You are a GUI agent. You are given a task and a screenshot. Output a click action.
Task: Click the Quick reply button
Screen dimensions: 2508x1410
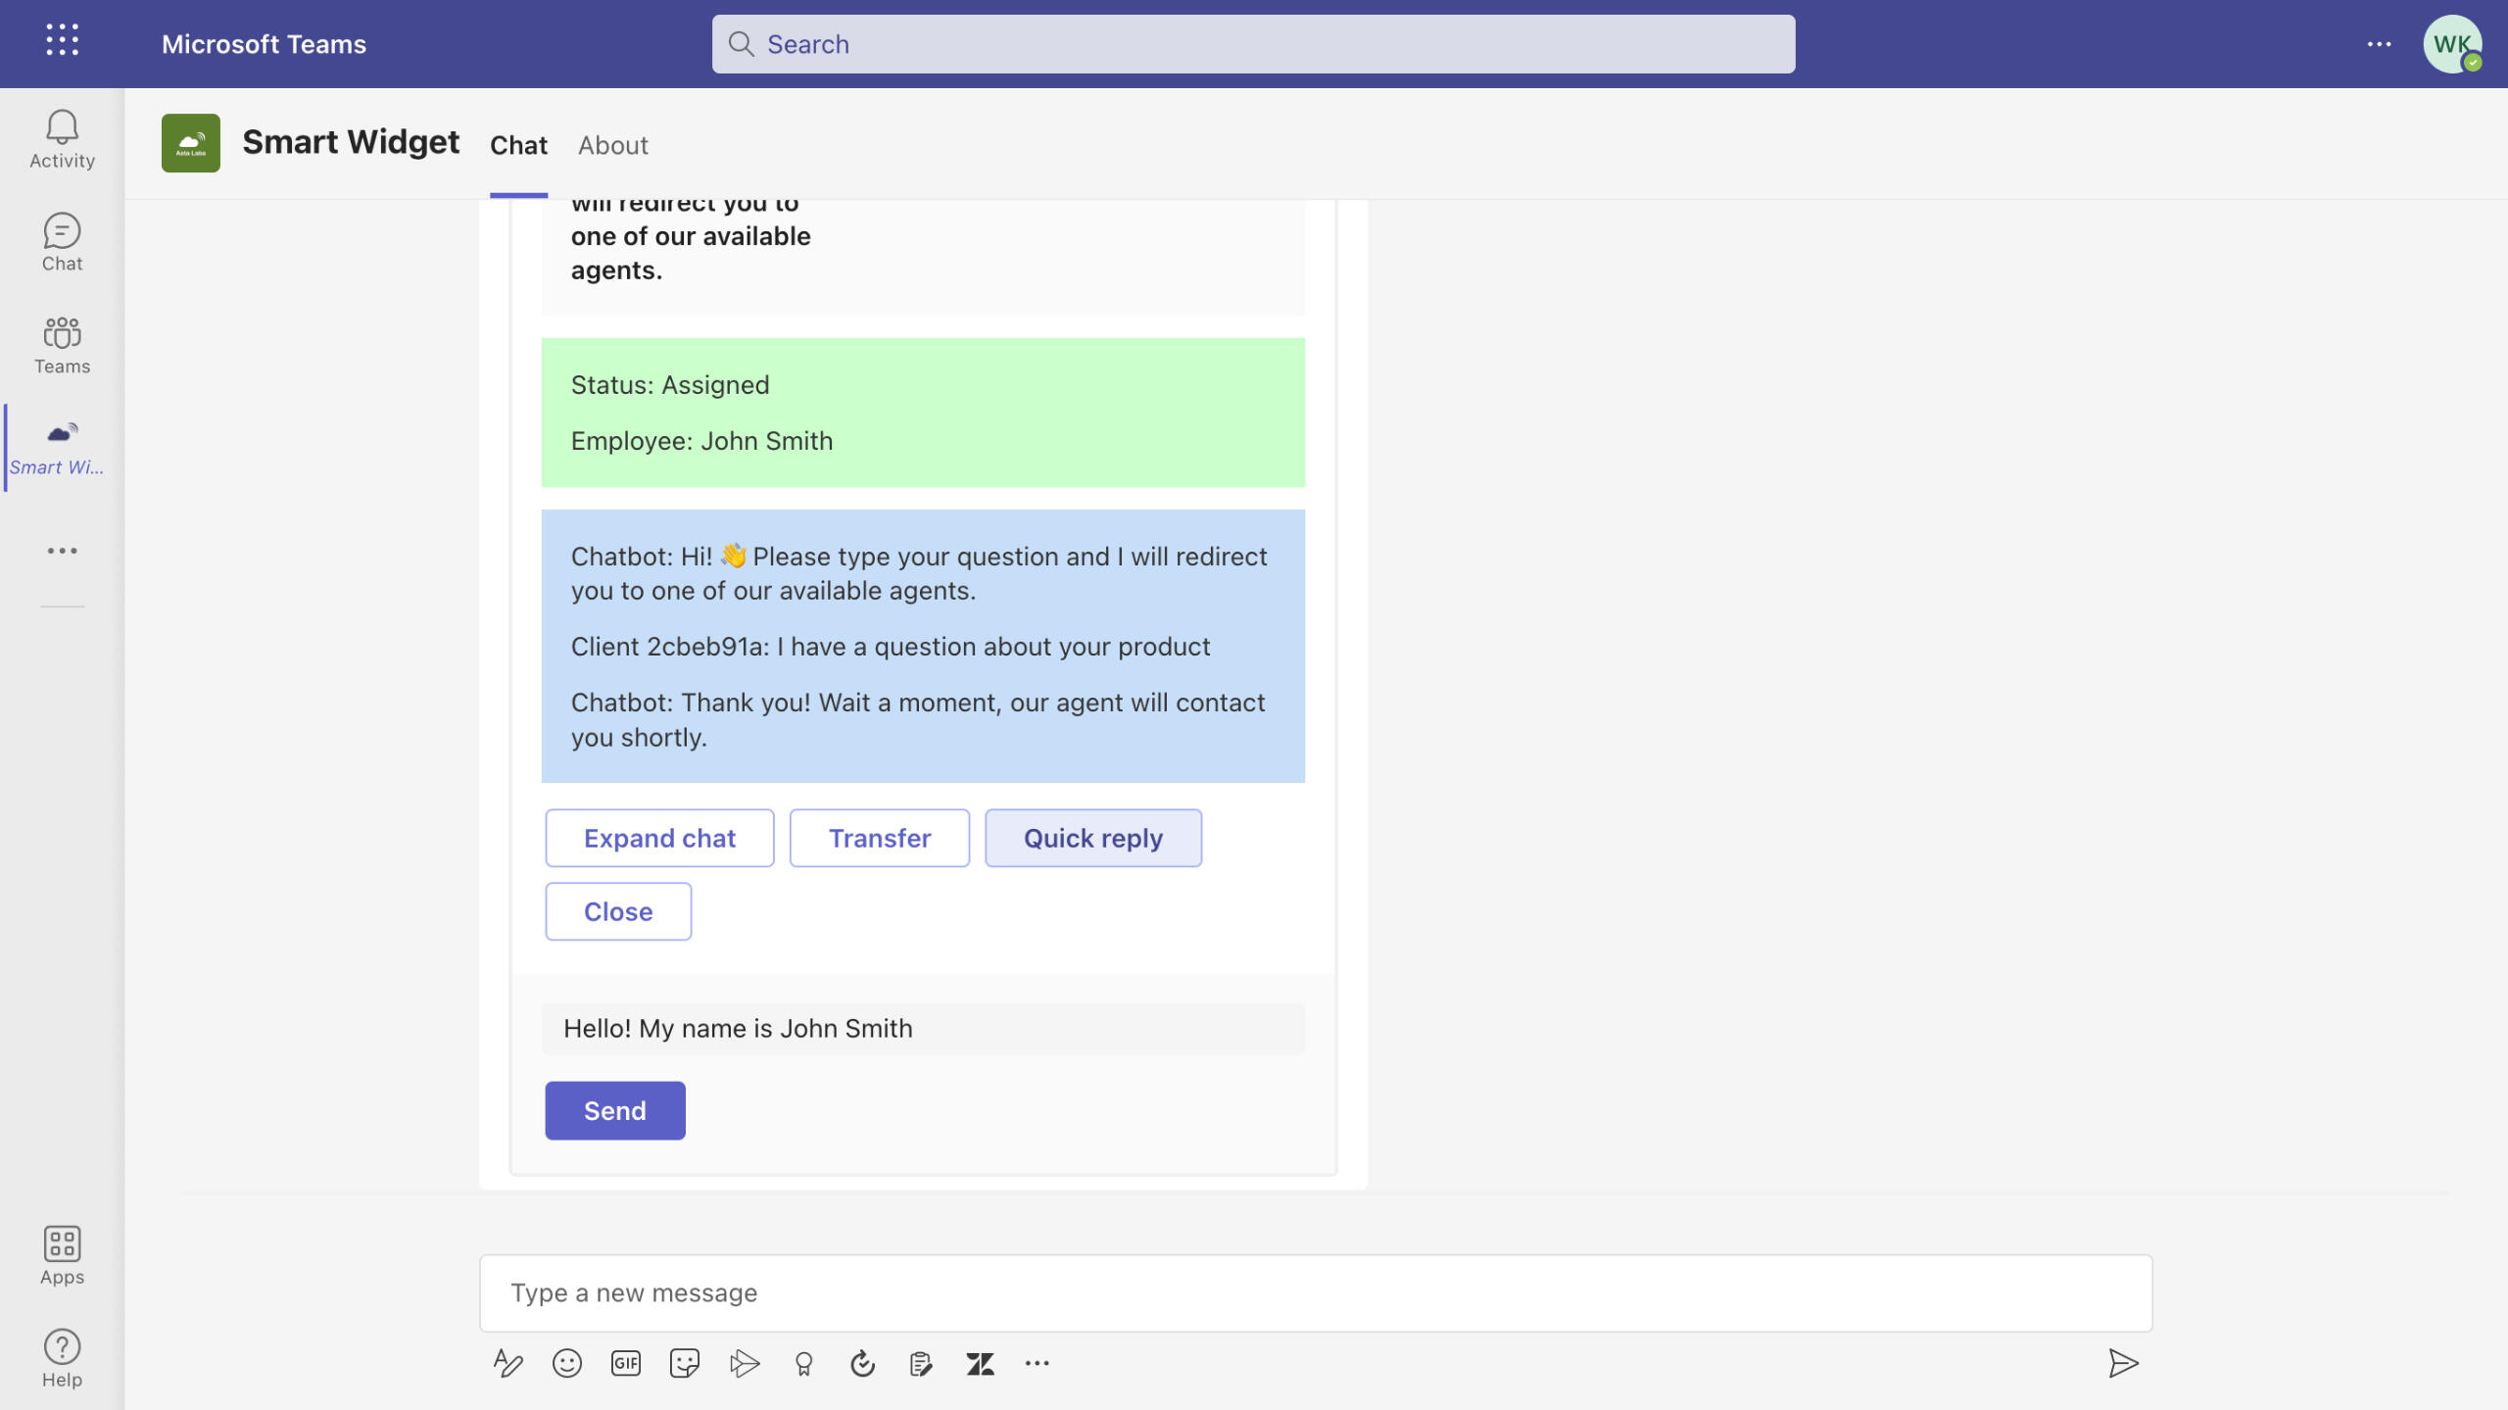1093,838
